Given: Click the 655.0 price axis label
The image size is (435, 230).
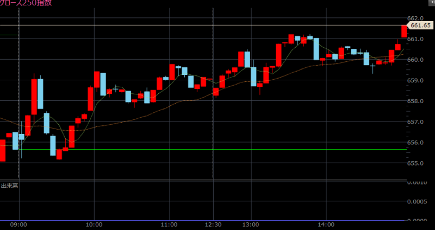Looking at the screenshot, I should [x=415, y=163].
